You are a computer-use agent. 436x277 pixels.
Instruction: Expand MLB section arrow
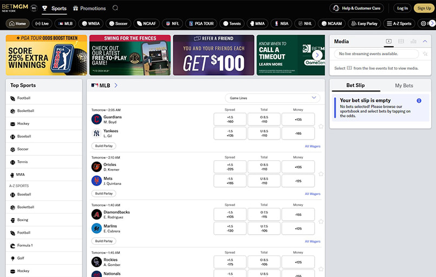coord(116,85)
